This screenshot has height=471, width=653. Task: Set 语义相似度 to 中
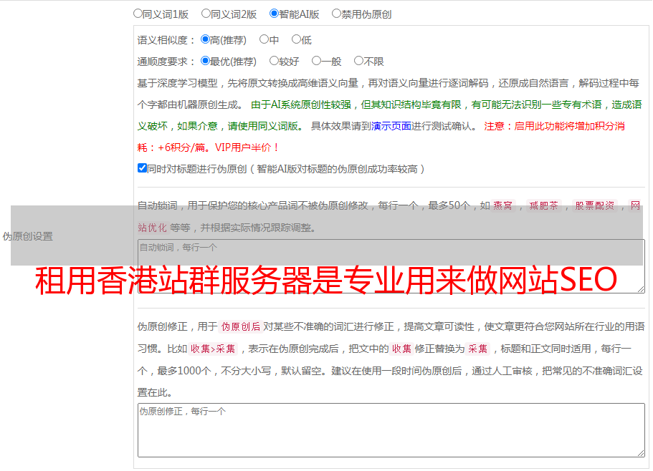coord(264,39)
